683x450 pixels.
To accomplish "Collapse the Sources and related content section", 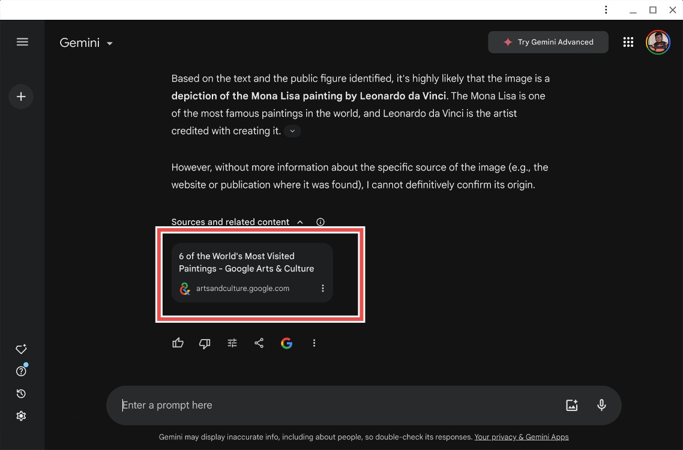I will point(299,222).
